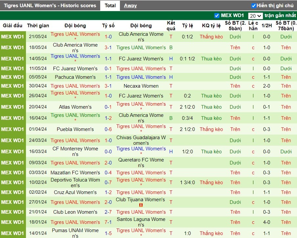Screen dimensions: 297x238
Task: Click the 0:1/2 handicap on 21/05/24
Action: [x=187, y=37]
